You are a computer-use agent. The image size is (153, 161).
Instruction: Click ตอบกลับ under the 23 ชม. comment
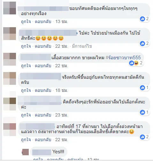pyautogui.click(x=43, y=115)
